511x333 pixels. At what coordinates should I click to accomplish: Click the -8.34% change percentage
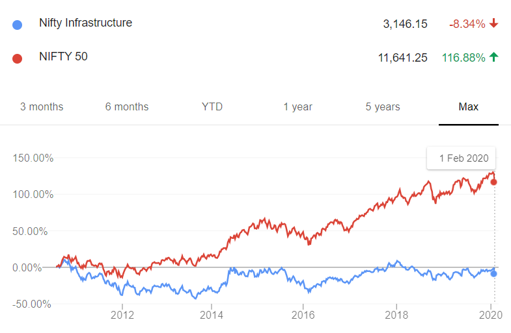[x=467, y=24]
